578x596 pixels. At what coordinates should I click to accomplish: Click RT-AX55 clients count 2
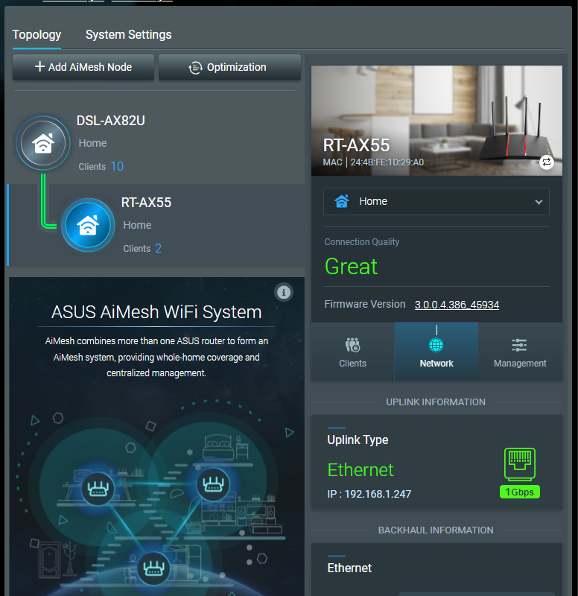pos(159,248)
